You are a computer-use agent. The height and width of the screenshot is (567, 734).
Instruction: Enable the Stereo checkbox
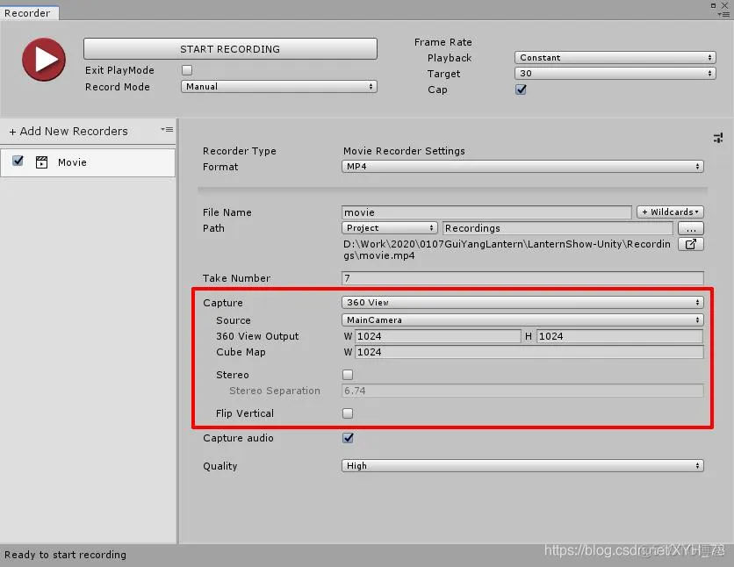[x=348, y=375]
